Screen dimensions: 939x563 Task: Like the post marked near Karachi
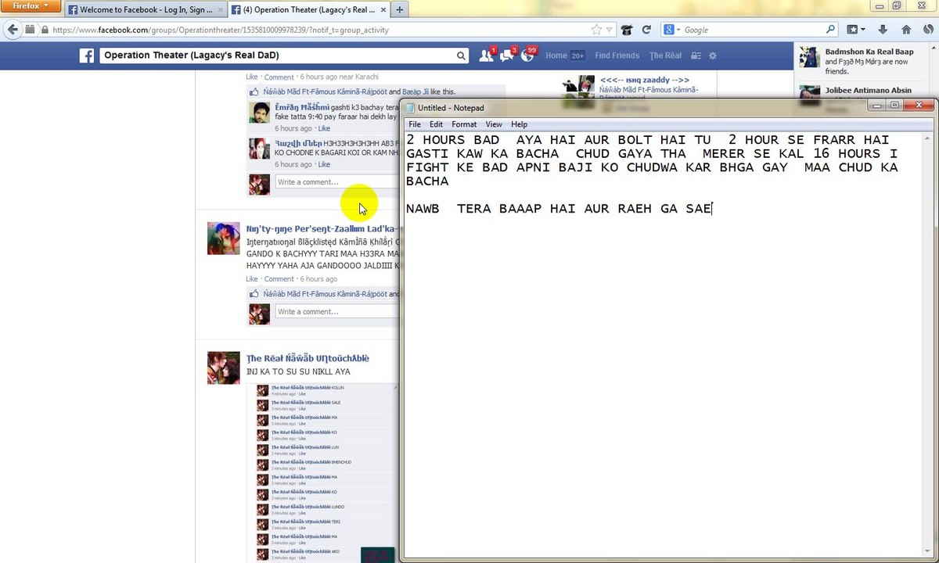pyautogui.click(x=252, y=77)
